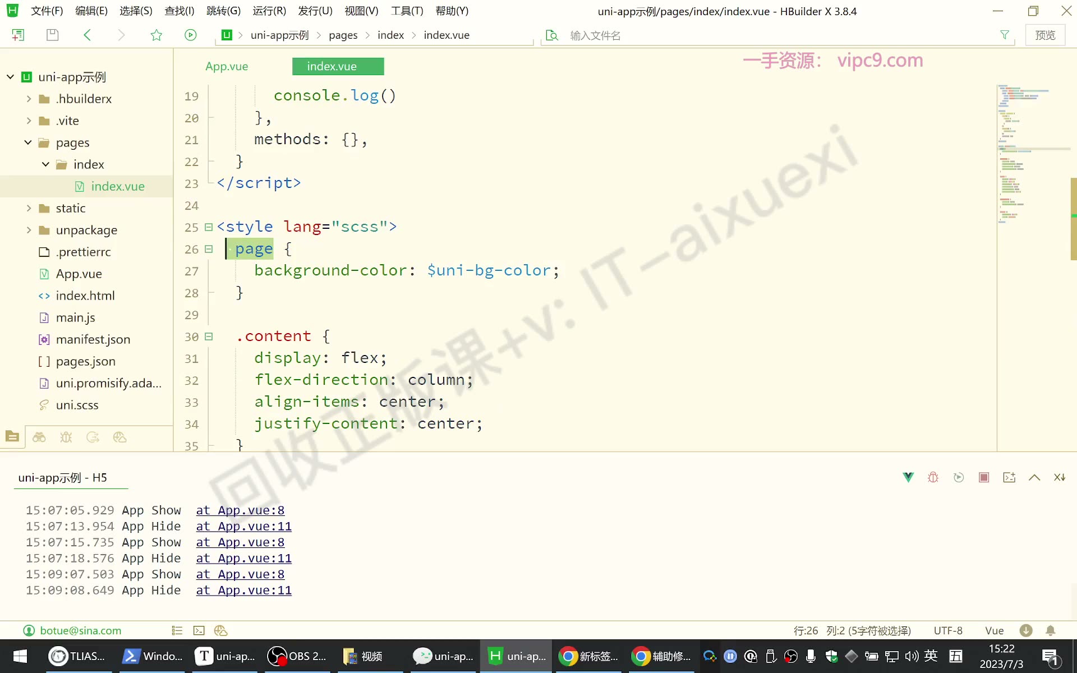Open terminal icon in status bar
1077x673 pixels.
point(199,630)
